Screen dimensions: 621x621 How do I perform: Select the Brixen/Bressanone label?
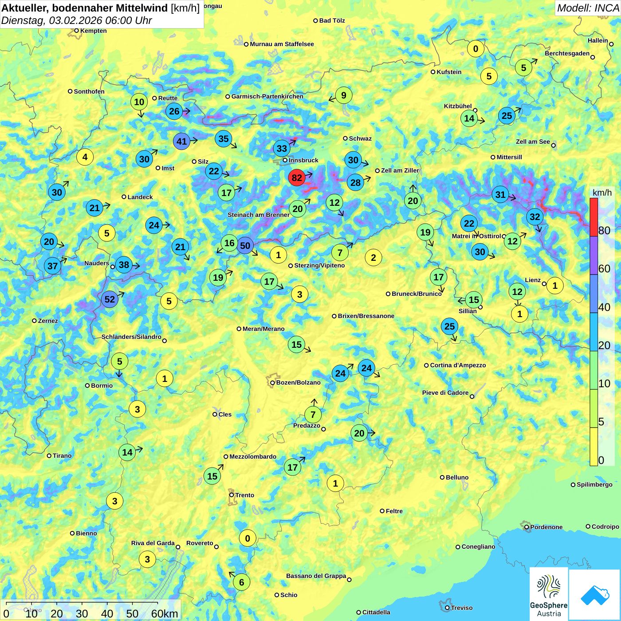[x=366, y=316]
